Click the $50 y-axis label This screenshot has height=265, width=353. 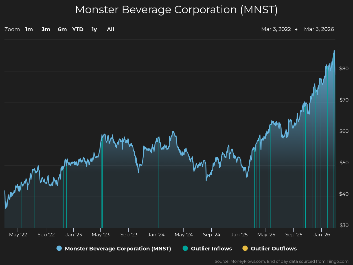tap(344, 163)
